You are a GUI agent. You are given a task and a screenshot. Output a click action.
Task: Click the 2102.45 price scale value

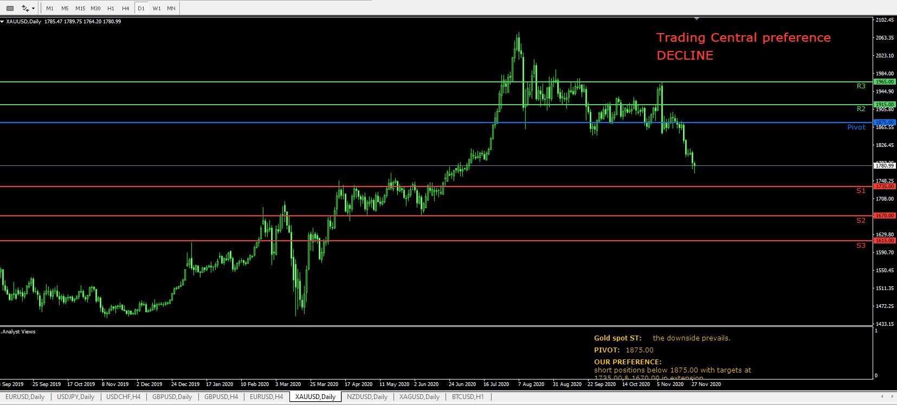click(885, 20)
